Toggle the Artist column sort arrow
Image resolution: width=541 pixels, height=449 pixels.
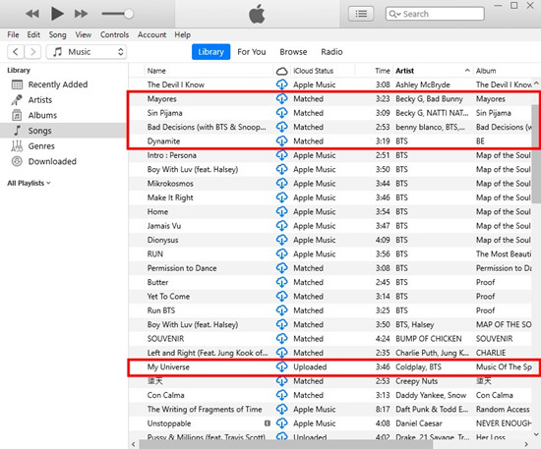pos(467,71)
